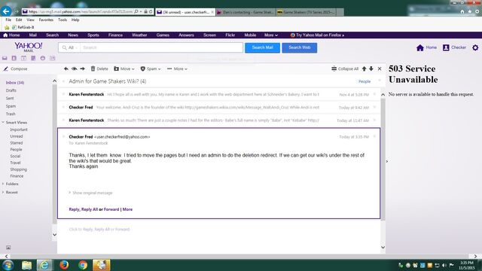
Task: Expand the Recent section
Action: point(3,193)
